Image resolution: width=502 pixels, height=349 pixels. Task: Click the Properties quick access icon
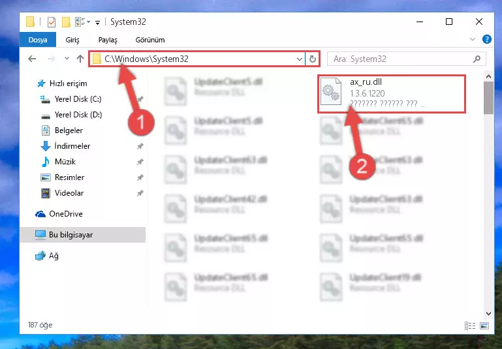point(51,22)
